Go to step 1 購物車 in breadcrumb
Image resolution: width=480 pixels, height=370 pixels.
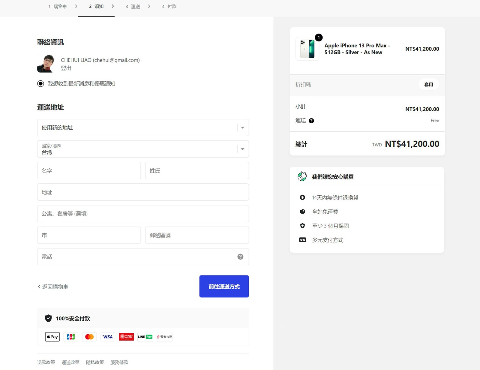pyautogui.click(x=58, y=6)
